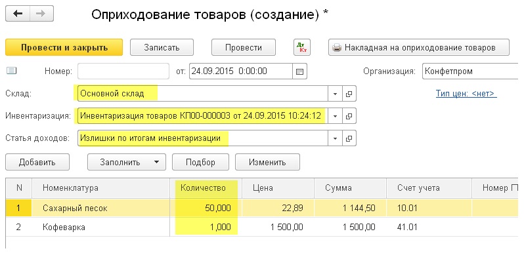Click the document list icon near Номер

(x=12, y=71)
